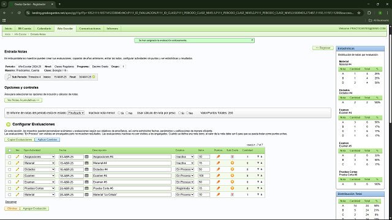Click red Sub Evals icon for Material "La Célula"
The image size is (392, 220).
click(x=232, y=194)
